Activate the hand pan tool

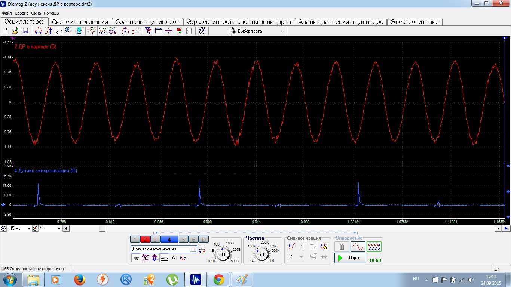click(x=59, y=31)
